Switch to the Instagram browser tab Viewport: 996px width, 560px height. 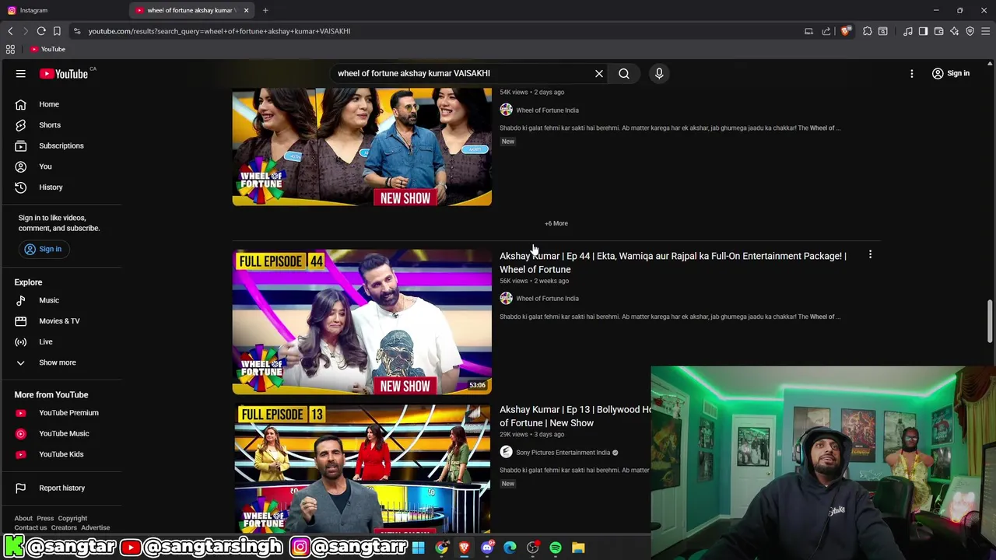point(62,10)
